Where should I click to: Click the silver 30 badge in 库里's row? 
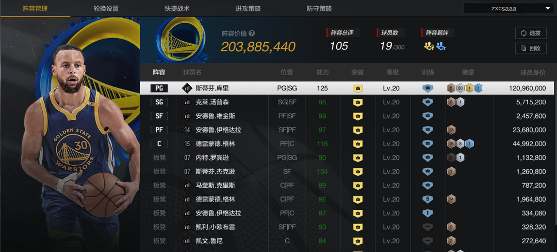(461, 88)
